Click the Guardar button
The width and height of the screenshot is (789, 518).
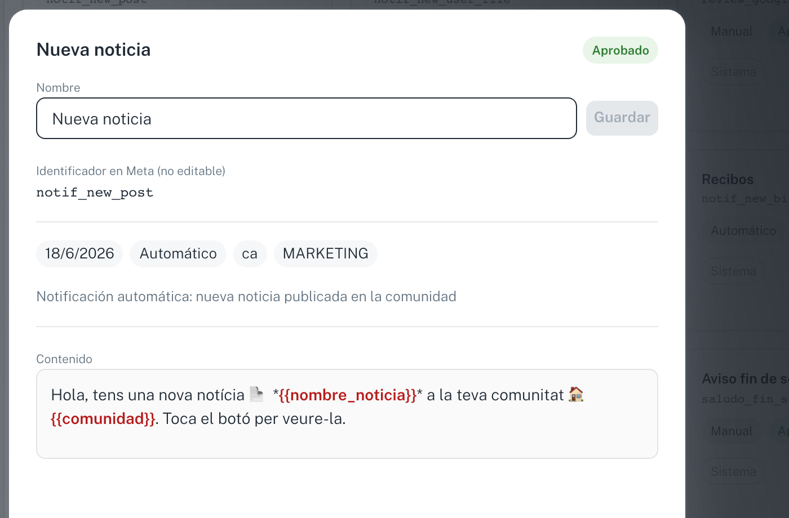pyautogui.click(x=622, y=118)
